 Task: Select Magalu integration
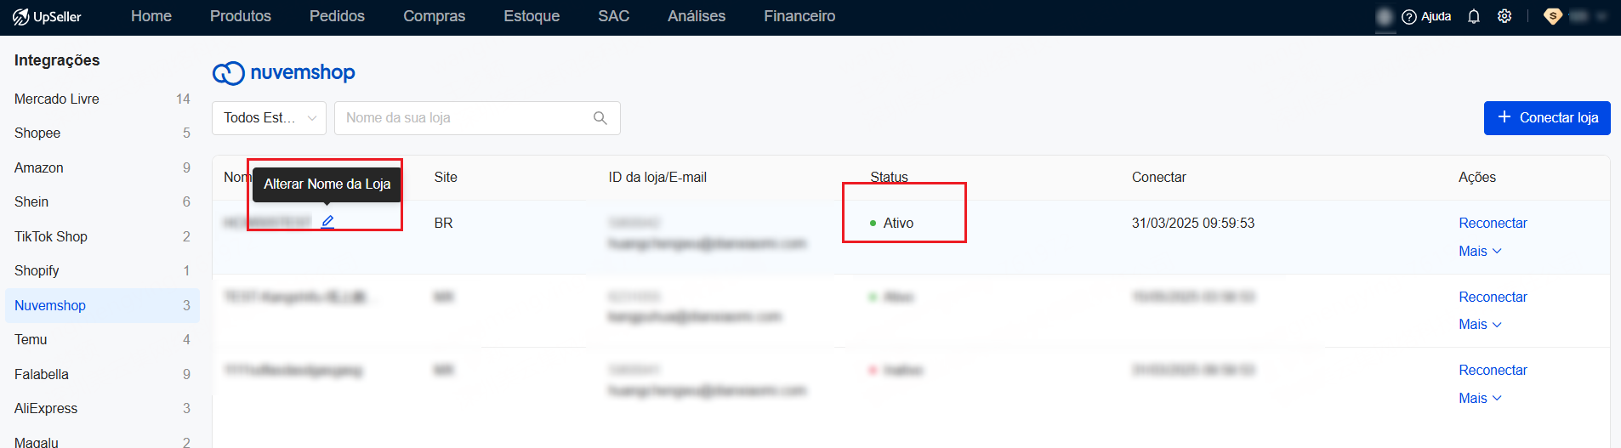point(102,440)
